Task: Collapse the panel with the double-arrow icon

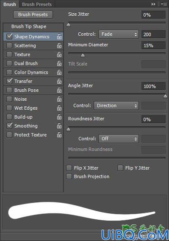Action: (x=153, y=4)
